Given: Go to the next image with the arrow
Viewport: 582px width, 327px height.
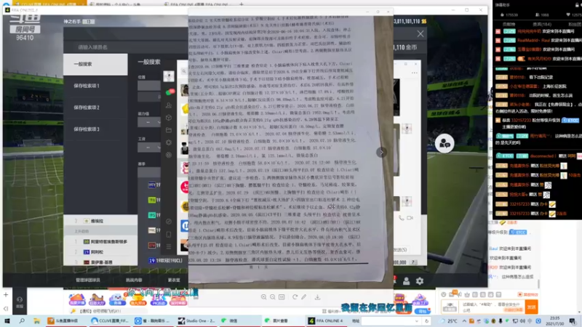Looking at the screenshot, I should click(381, 152).
